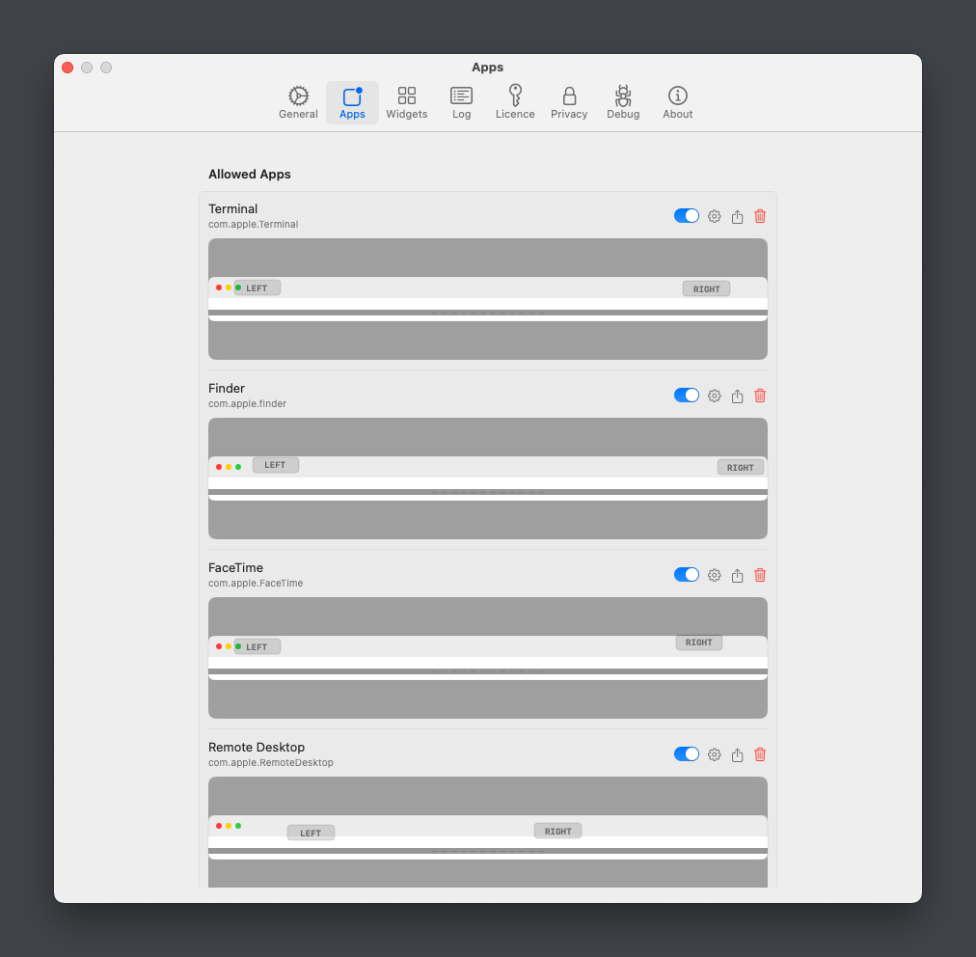The width and height of the screenshot is (976, 957).
Task: Select the RIGHT marker in Terminal preview
Action: tap(707, 288)
